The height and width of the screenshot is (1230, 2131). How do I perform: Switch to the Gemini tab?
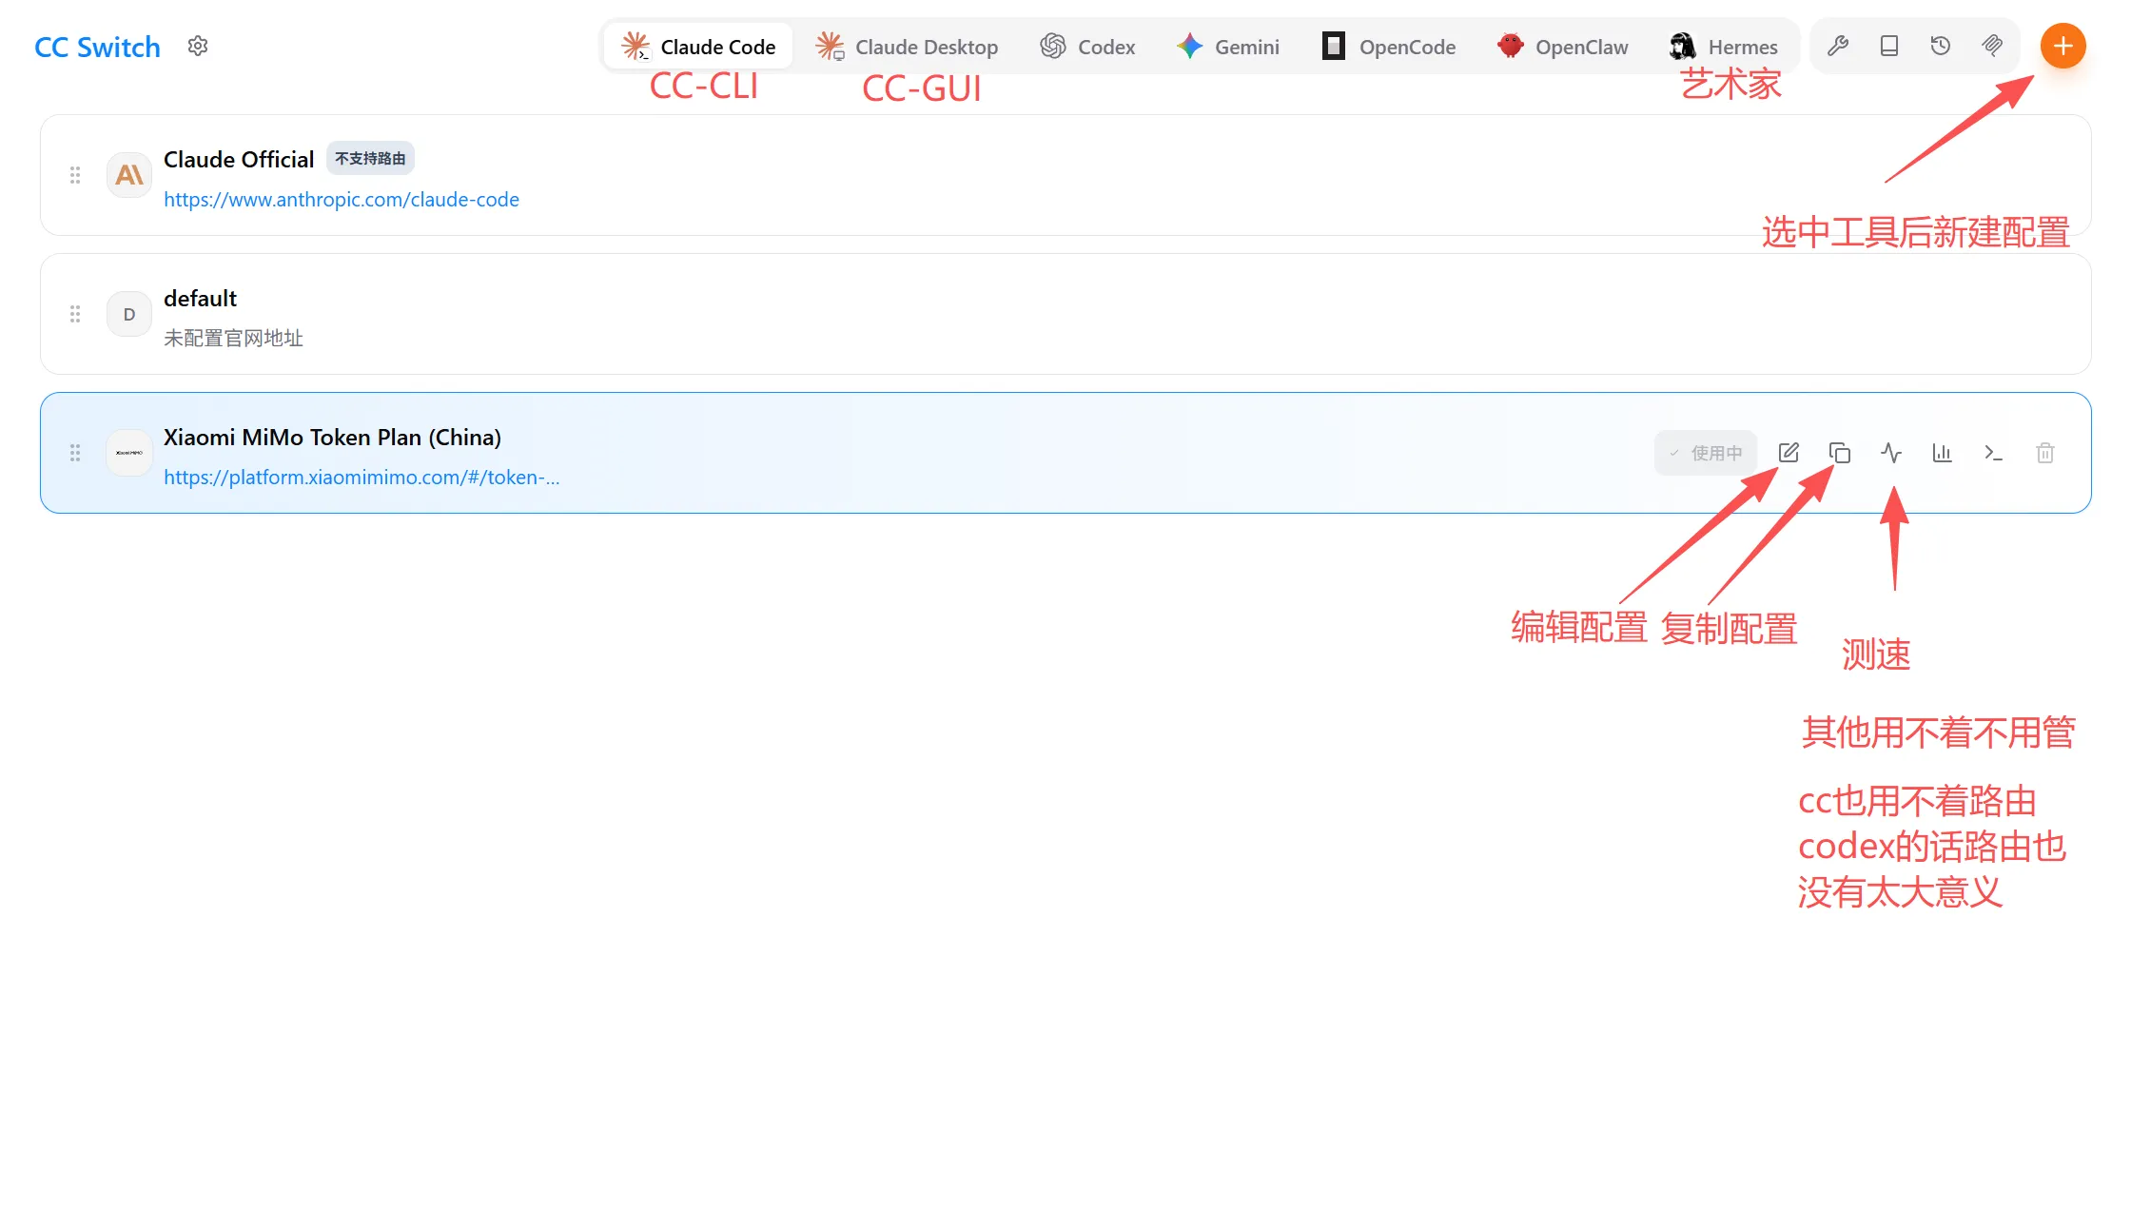(x=1228, y=47)
